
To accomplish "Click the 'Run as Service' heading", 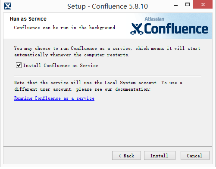I will pyautogui.click(x=28, y=19).
